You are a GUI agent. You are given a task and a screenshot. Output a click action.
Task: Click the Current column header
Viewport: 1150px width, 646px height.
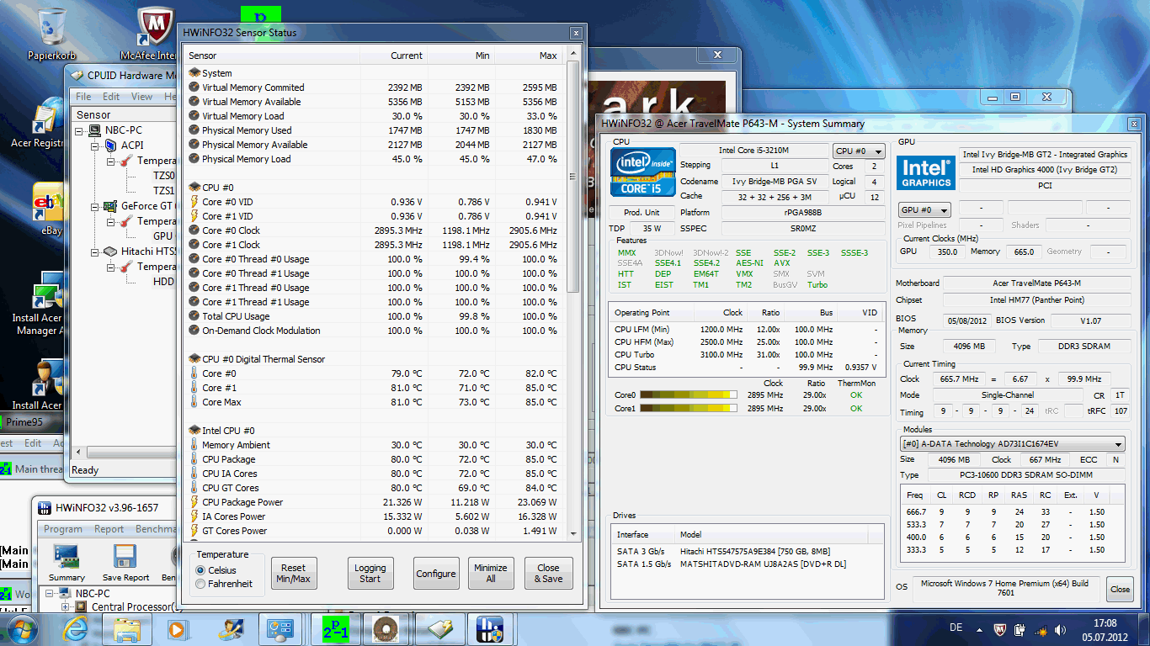tap(393, 56)
